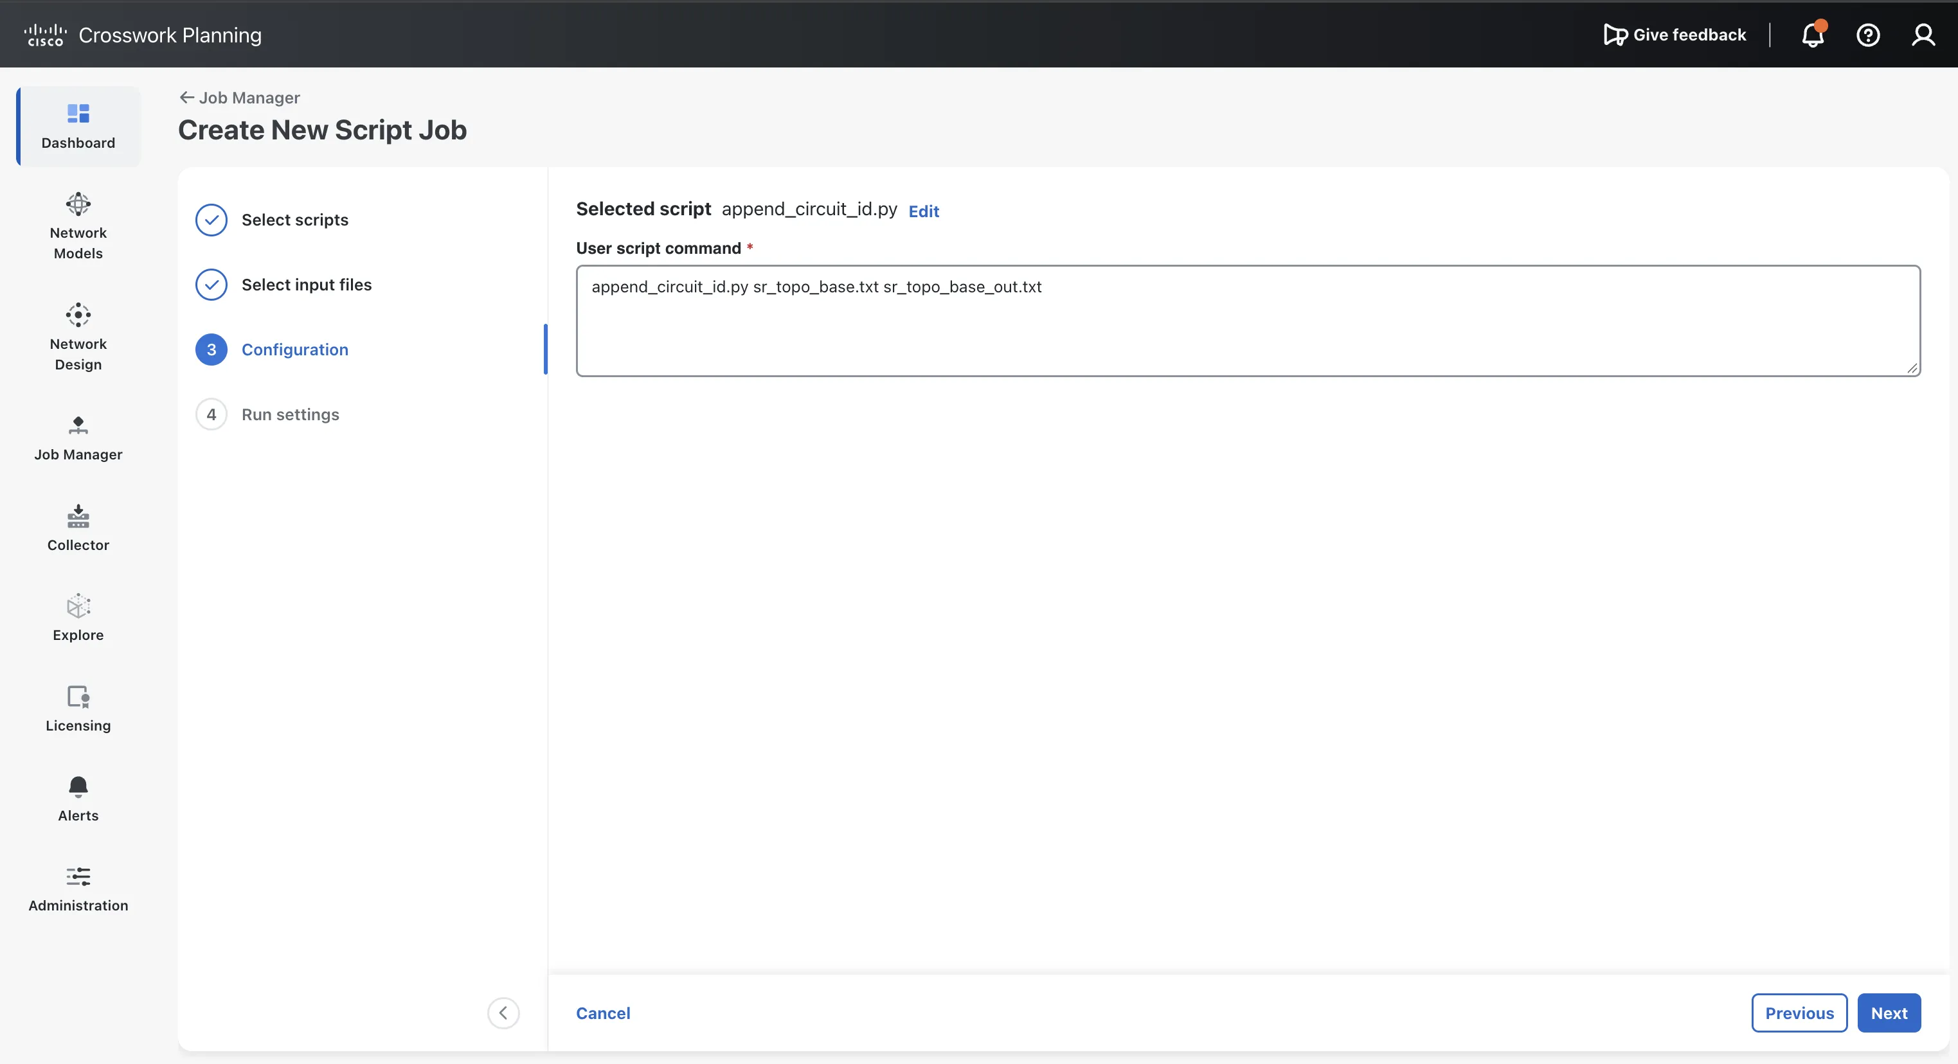The image size is (1958, 1064).
Task: Click the Cisco logo
Action: pyautogui.click(x=45, y=34)
